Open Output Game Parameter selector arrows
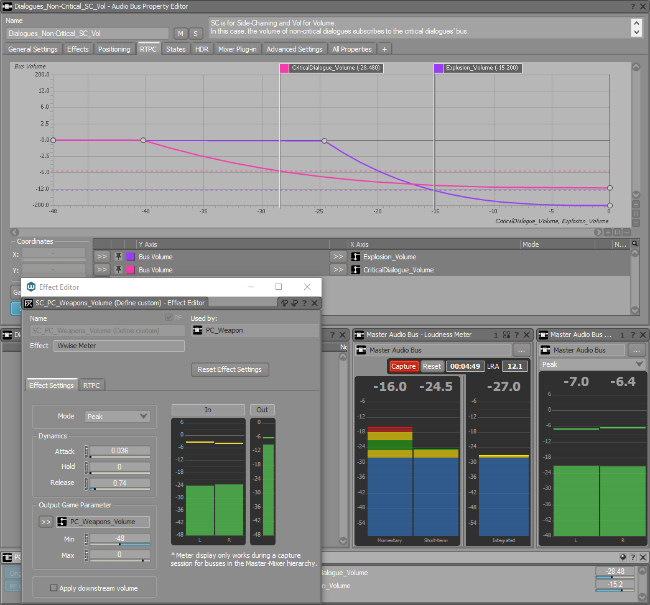The height and width of the screenshot is (605, 650). [45, 522]
